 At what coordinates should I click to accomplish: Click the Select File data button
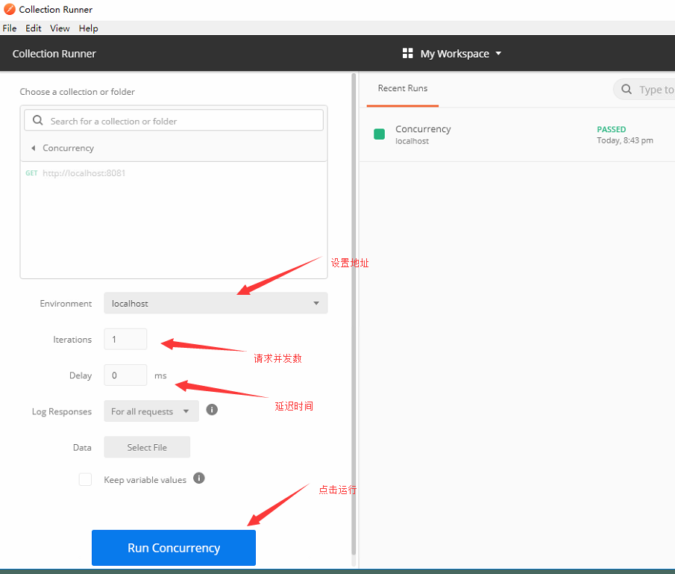pos(147,447)
